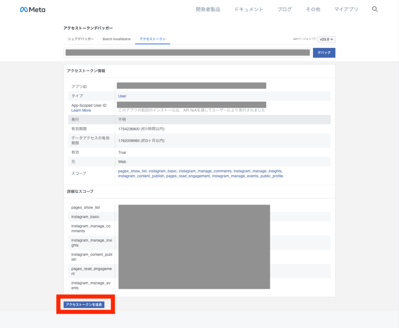Click the public_profile scope link

pos(272,176)
